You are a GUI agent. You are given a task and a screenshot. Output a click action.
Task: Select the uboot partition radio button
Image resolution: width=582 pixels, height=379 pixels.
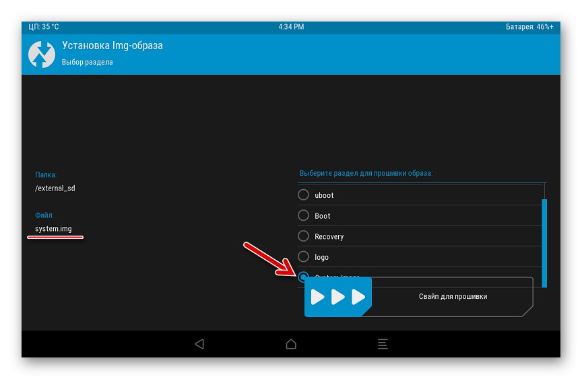(x=303, y=195)
